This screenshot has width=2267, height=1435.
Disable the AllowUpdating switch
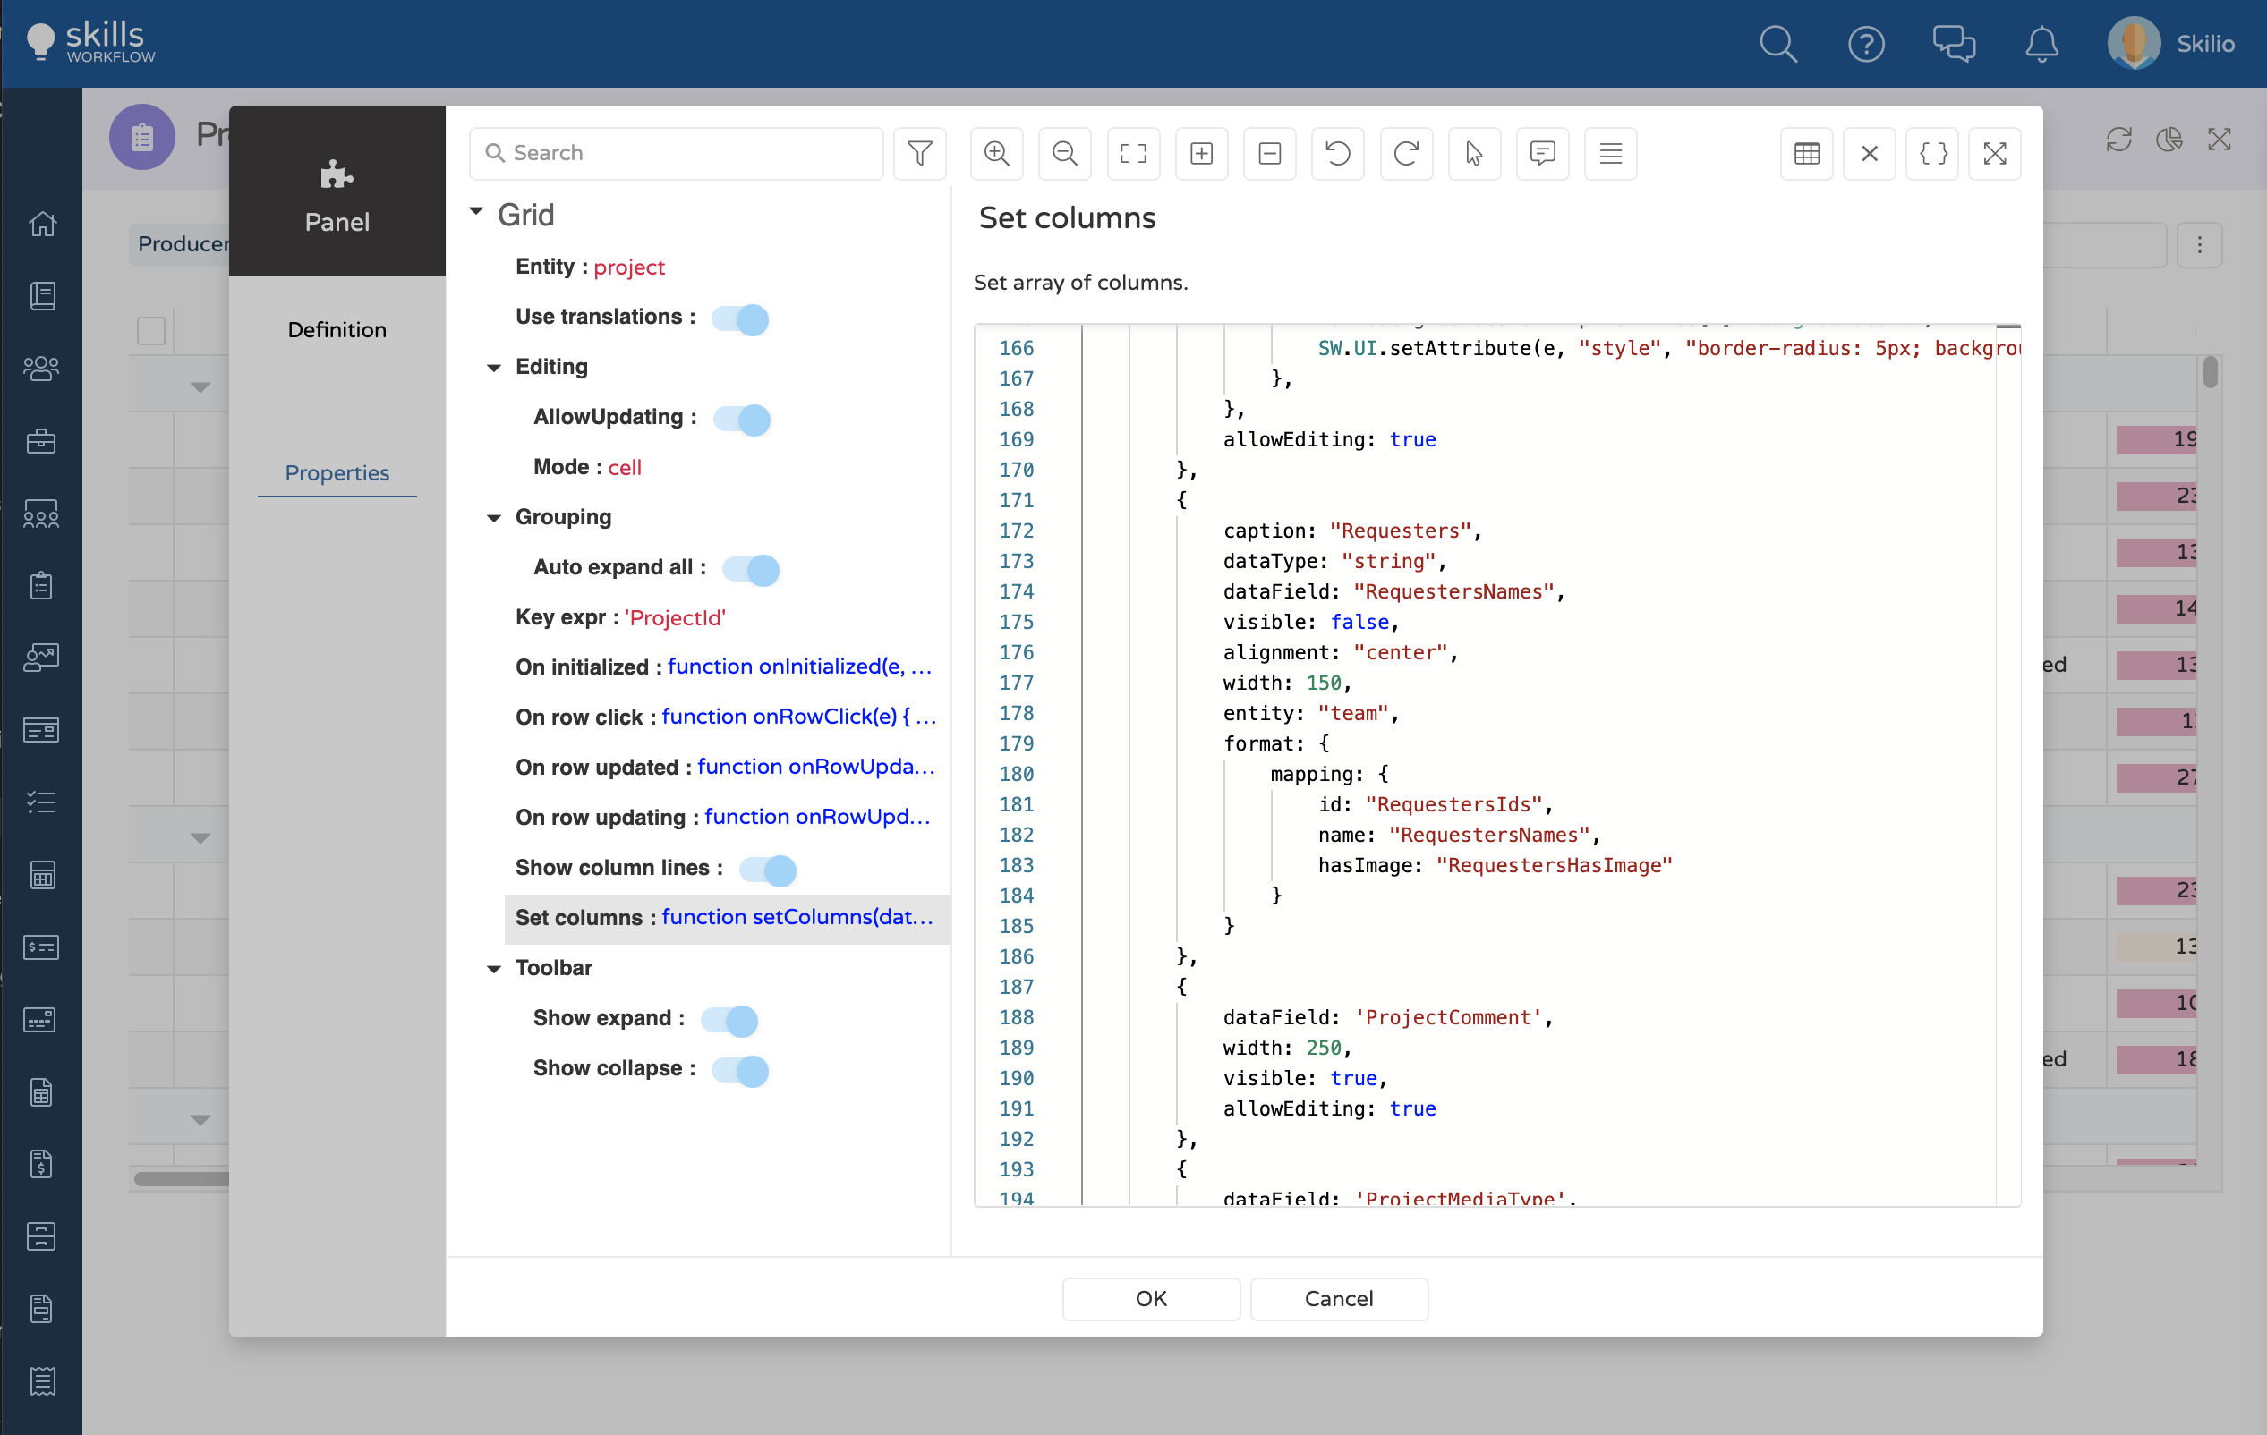coord(742,419)
